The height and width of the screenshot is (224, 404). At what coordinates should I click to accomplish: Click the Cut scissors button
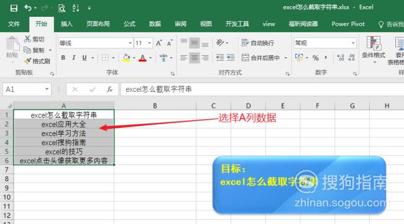(x=34, y=39)
